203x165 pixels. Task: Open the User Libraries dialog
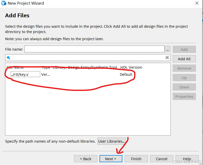[x=111, y=141]
